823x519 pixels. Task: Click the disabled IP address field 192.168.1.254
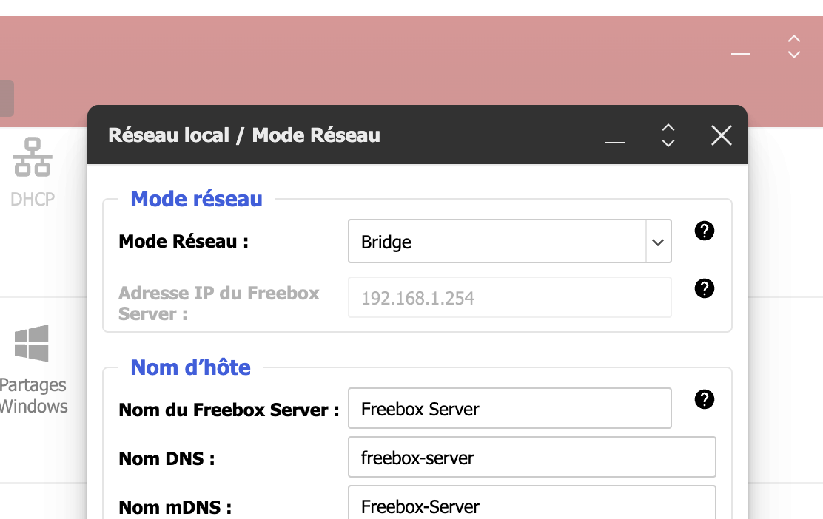tap(510, 297)
